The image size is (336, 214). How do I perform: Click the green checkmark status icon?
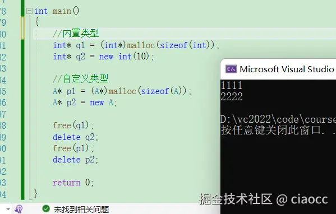(x=46, y=208)
